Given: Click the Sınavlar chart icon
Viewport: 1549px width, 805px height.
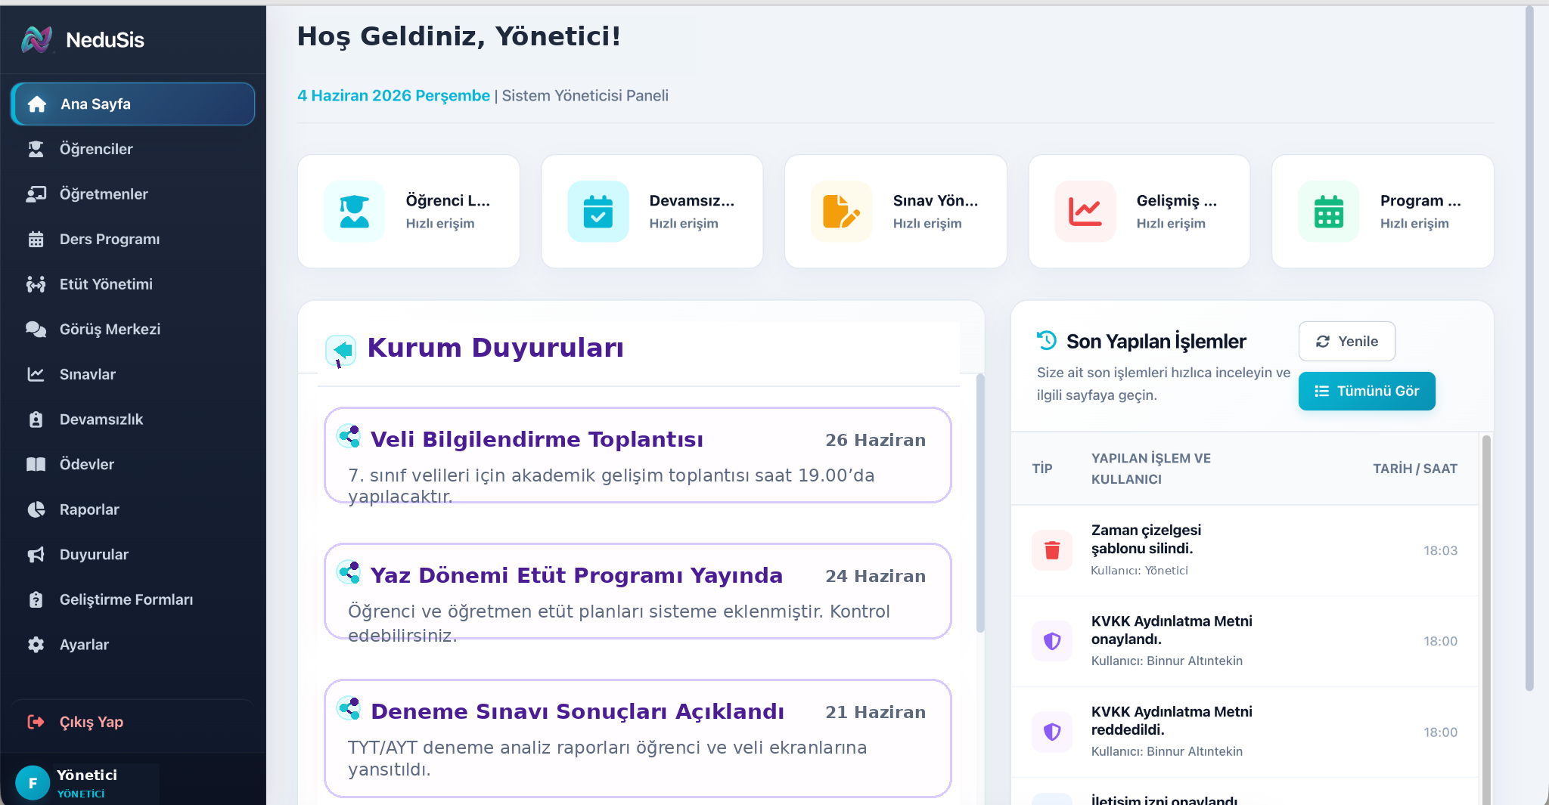Looking at the screenshot, I should click(36, 374).
